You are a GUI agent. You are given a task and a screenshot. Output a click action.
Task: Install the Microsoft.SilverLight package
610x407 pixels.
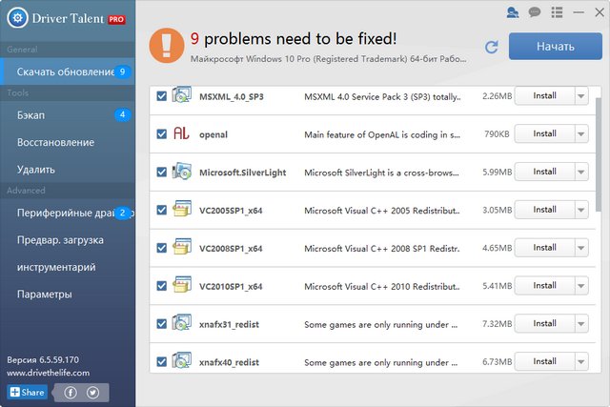pos(544,172)
